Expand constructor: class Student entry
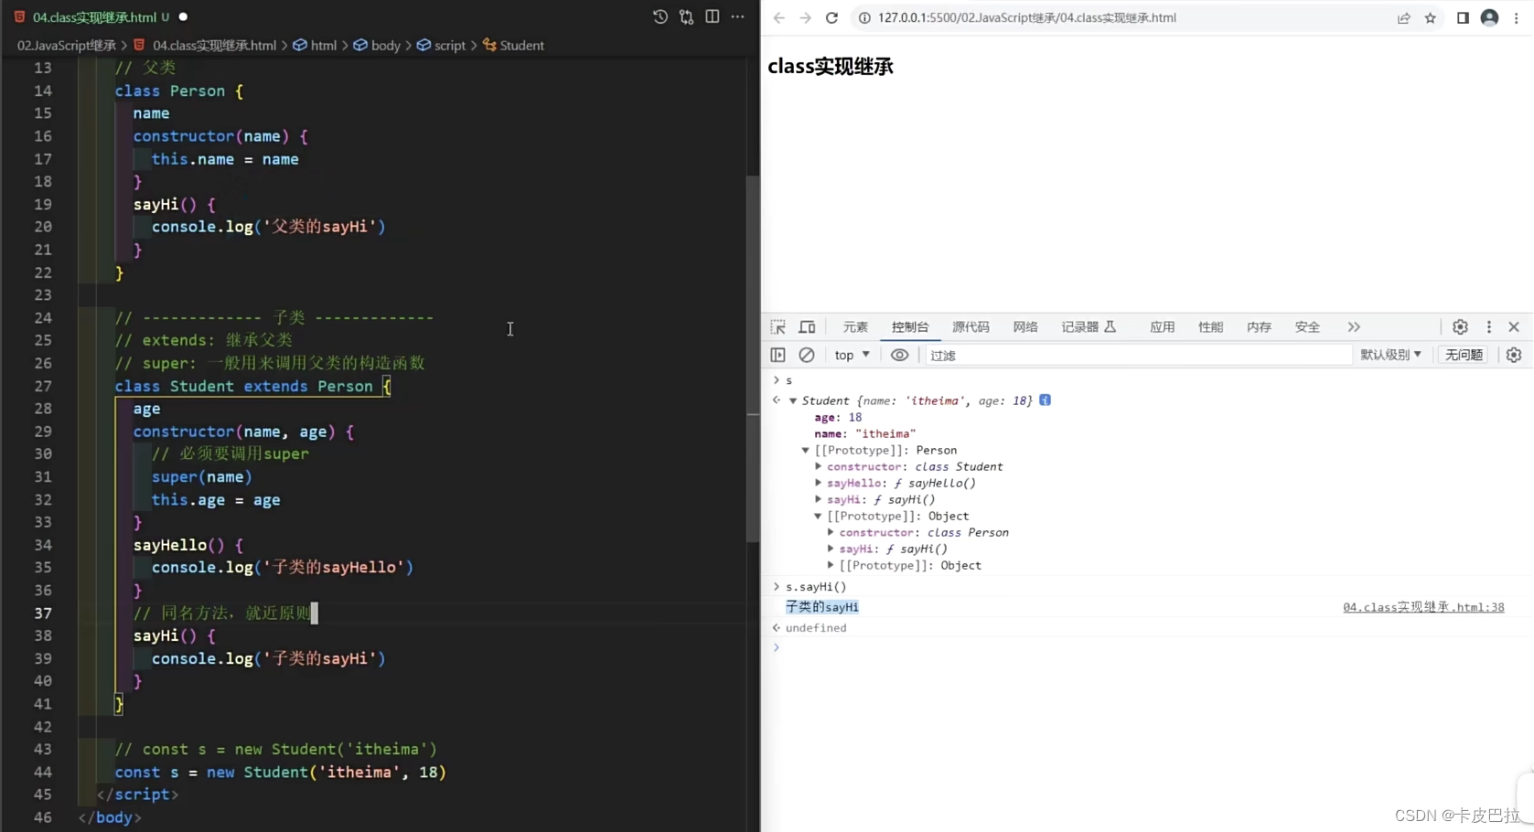This screenshot has width=1534, height=832. (x=818, y=466)
